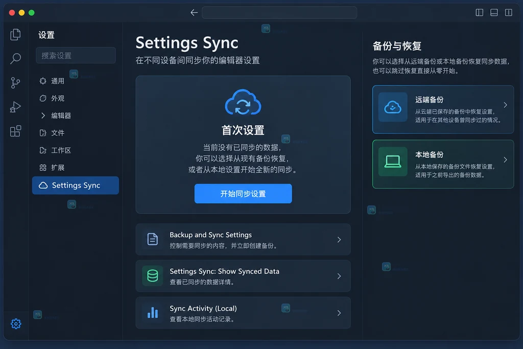Open Source Control branch icon
Viewport: 523px width, 349px height.
[x=15, y=83]
